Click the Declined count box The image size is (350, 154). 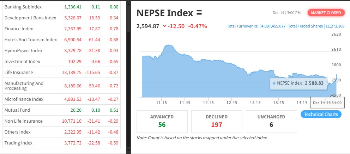tap(217, 121)
